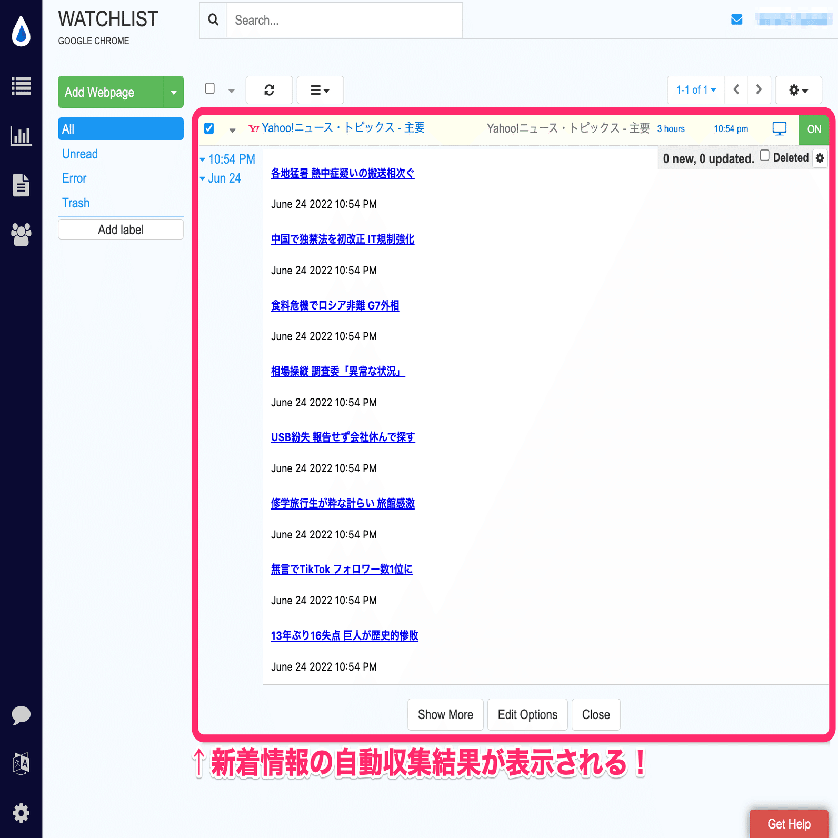Open the language translation sidebar icon
Image resolution: width=838 pixels, height=838 pixels.
[21, 763]
